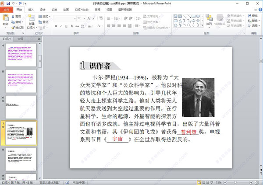Click the Clear Formatting eraser icon

(101, 18)
